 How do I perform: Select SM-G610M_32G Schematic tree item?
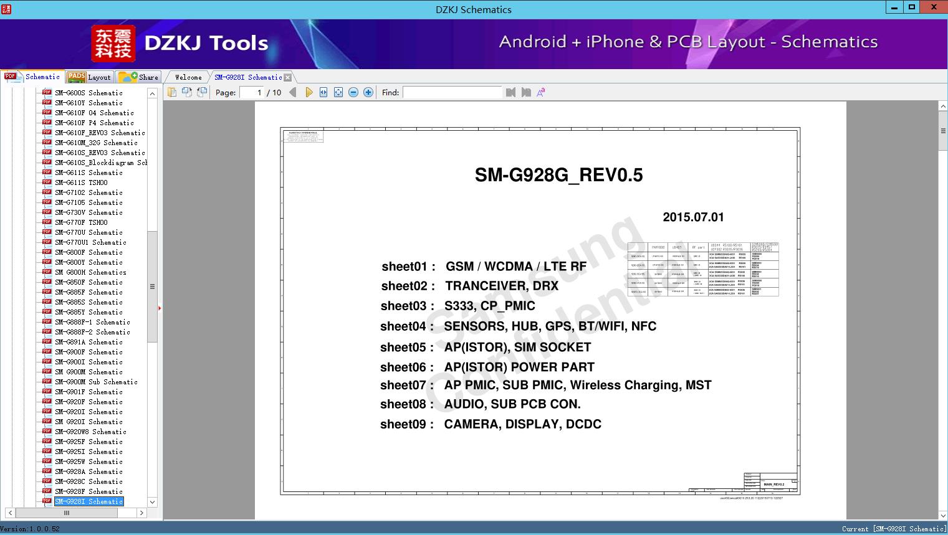[x=96, y=143]
